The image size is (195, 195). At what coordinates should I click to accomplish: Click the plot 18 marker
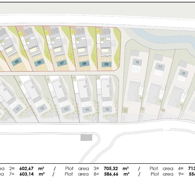[x=183, y=73]
